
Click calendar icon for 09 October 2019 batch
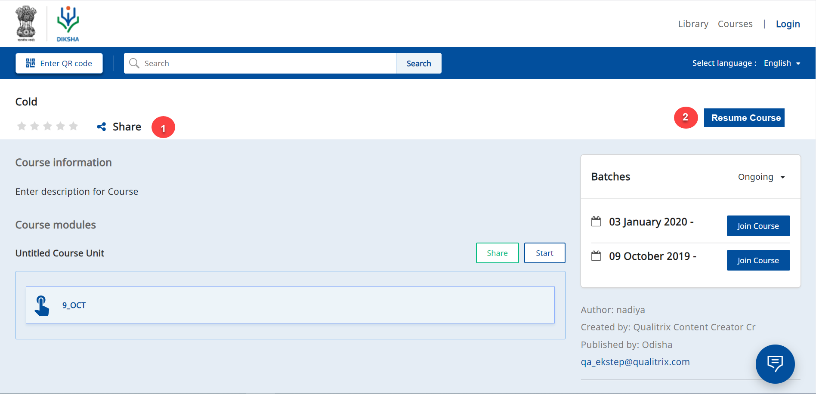point(596,256)
